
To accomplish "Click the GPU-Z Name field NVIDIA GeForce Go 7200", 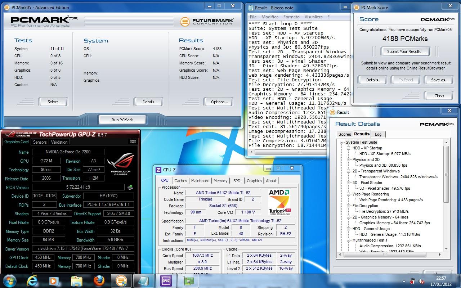I will pos(68,152).
